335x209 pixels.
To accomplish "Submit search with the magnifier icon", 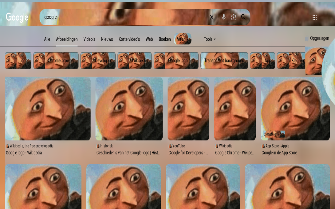I will (243, 17).
